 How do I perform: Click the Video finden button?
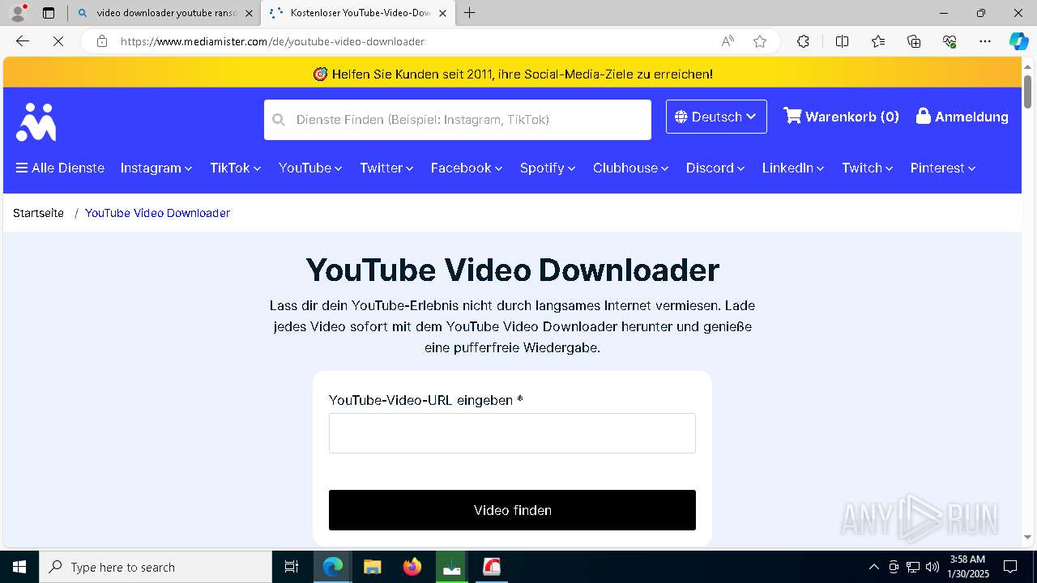click(x=512, y=510)
